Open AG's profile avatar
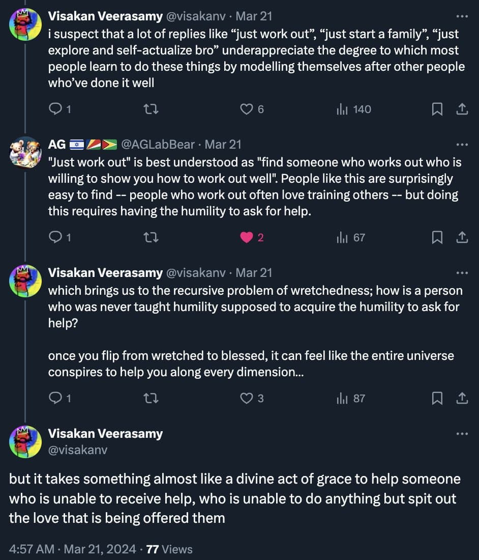Image resolution: width=479 pixels, height=560 pixels. pyautogui.click(x=25, y=152)
